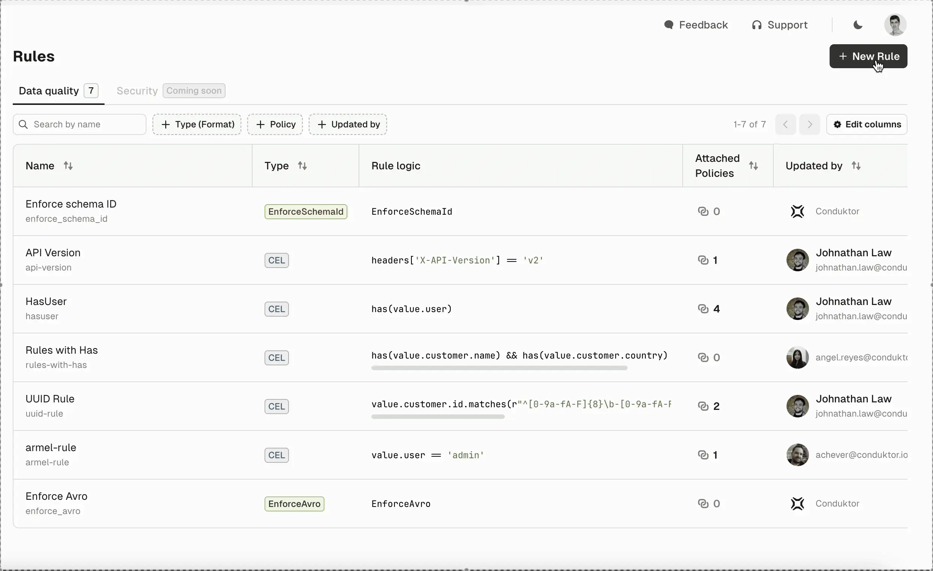Select the Security tab
Screen dimensions: 933x571
tap(137, 91)
